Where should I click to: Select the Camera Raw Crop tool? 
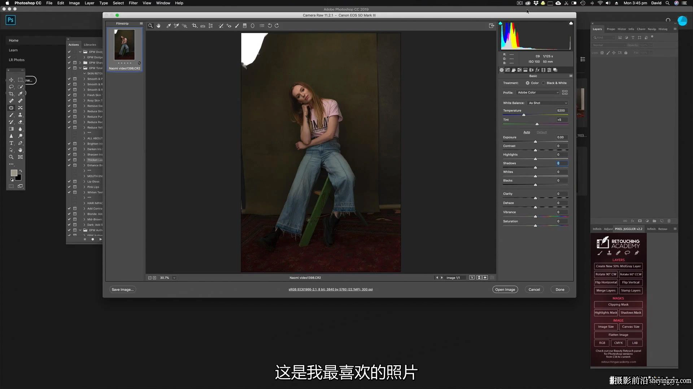point(195,26)
